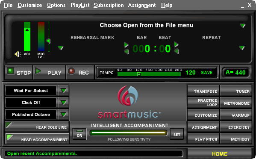Toggle Hear Accompaniment
This screenshot has height=159, width=256.
pyautogui.click(x=37, y=138)
